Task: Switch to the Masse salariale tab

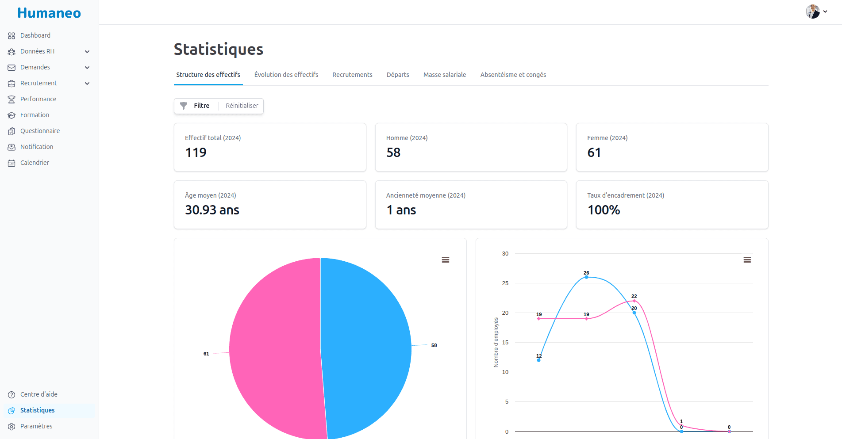Action: point(444,75)
